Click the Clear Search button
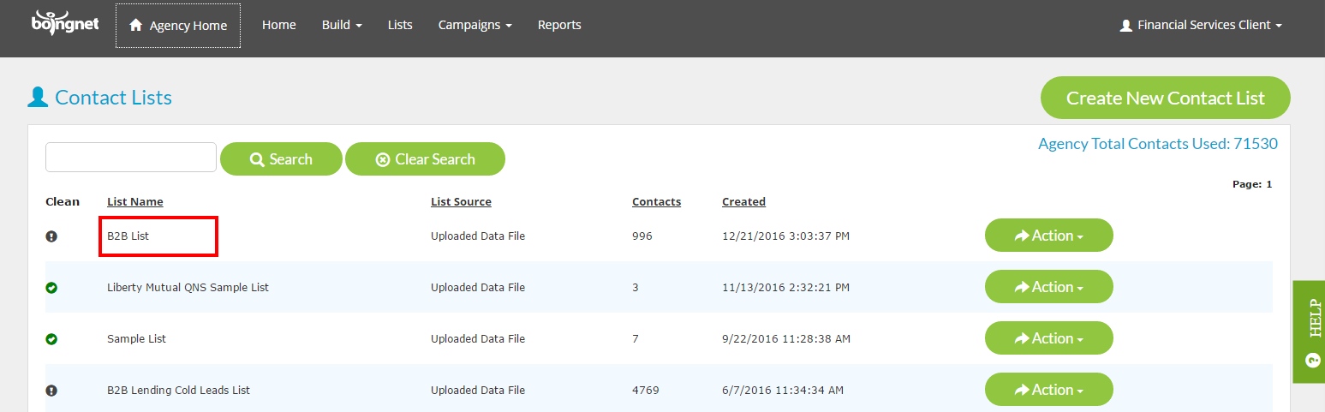This screenshot has height=412, width=1325. pyautogui.click(x=425, y=159)
